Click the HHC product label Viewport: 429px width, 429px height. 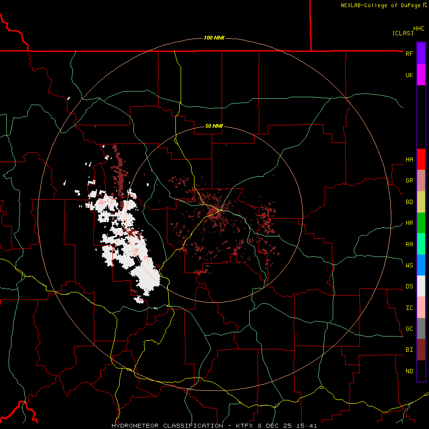pyautogui.click(x=419, y=29)
